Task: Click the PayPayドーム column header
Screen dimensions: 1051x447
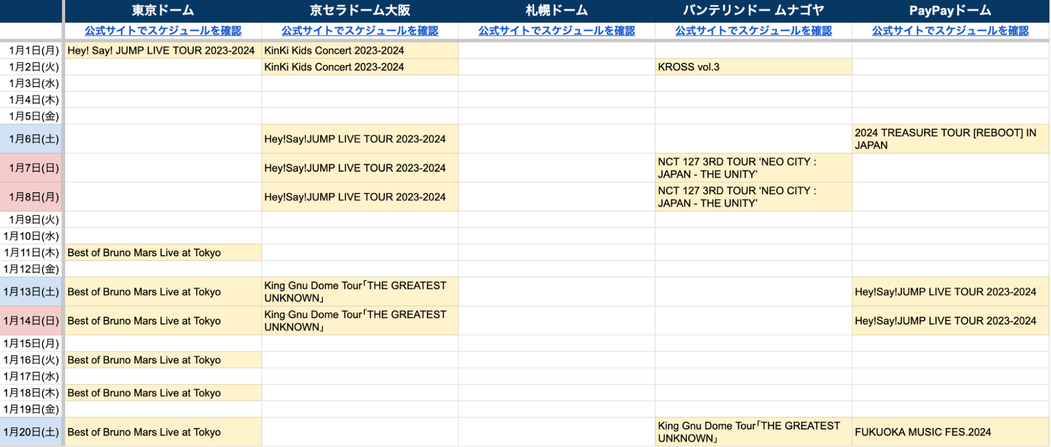Action: click(x=950, y=11)
